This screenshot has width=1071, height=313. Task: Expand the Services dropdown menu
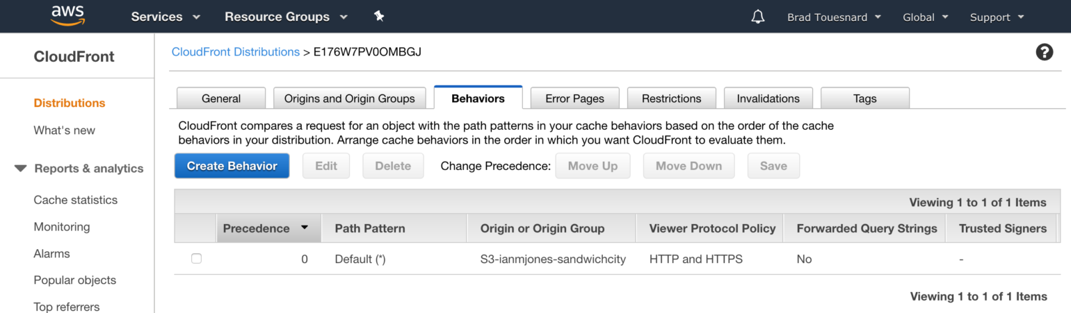click(166, 17)
